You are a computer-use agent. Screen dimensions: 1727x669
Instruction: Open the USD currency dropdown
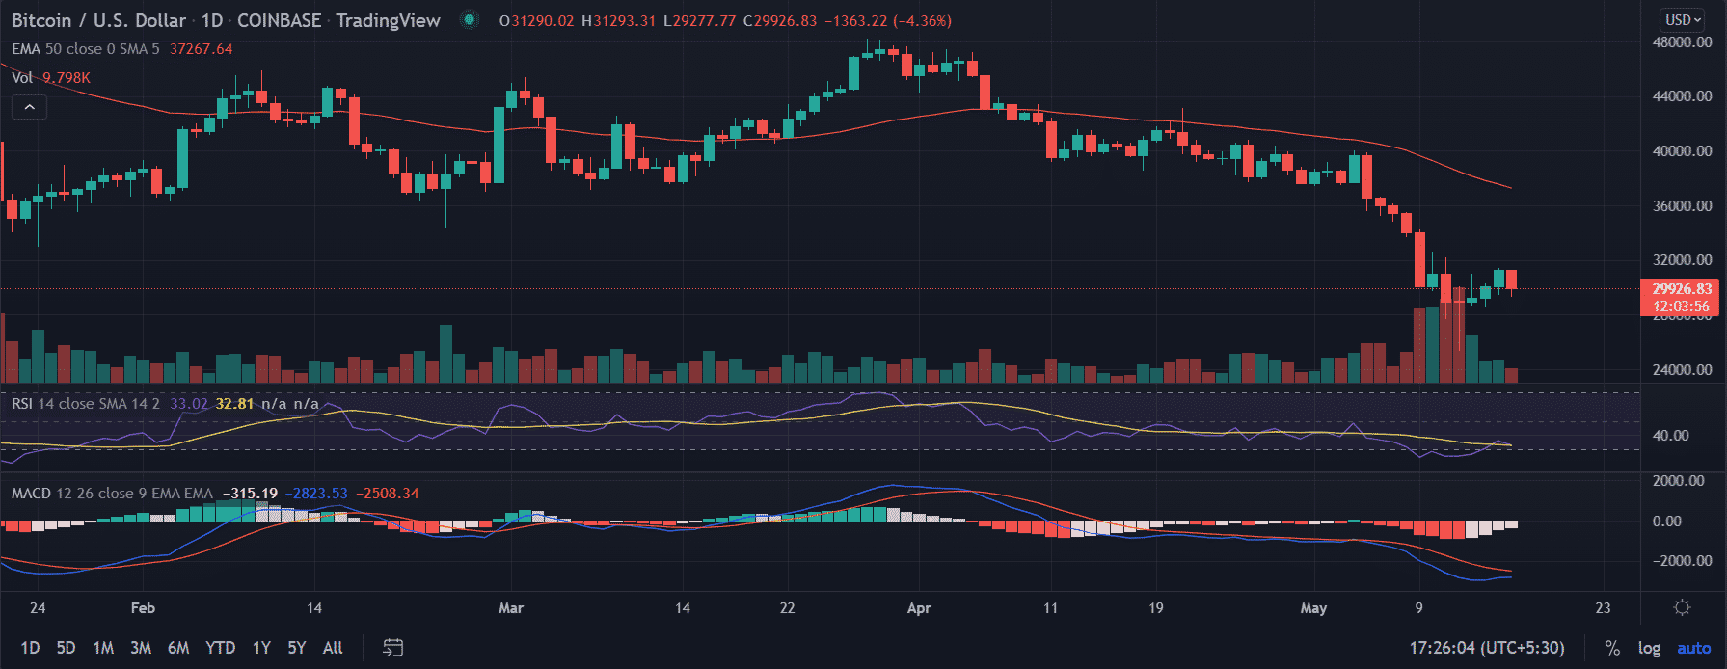(x=1684, y=20)
